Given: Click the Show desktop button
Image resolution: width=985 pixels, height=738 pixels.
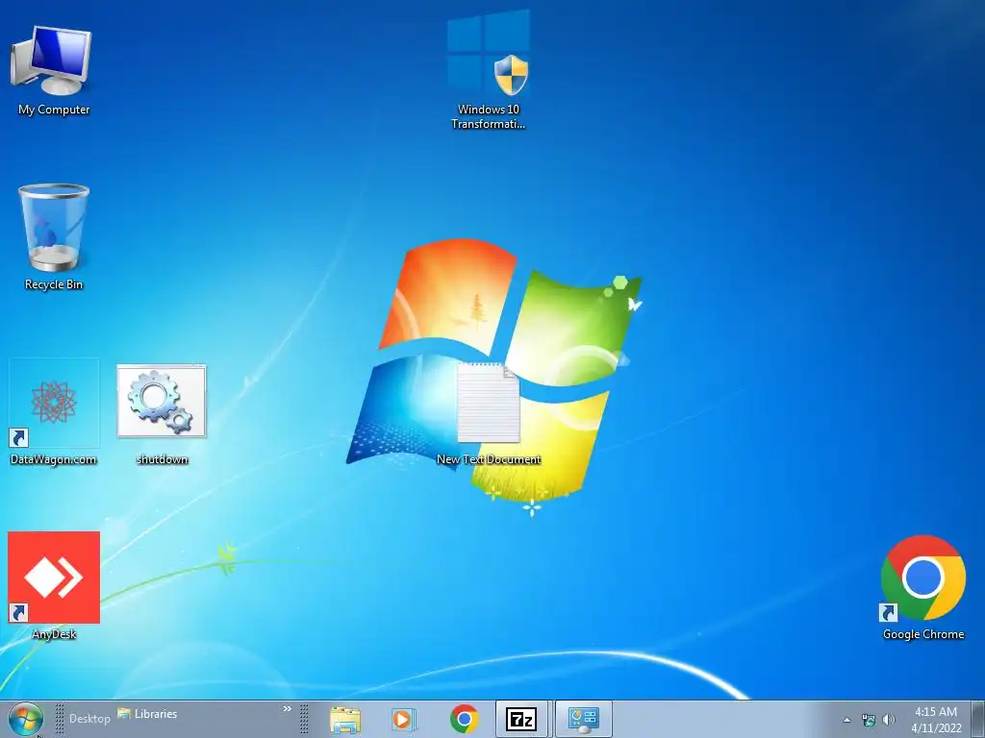Looking at the screenshot, I should click(x=977, y=719).
